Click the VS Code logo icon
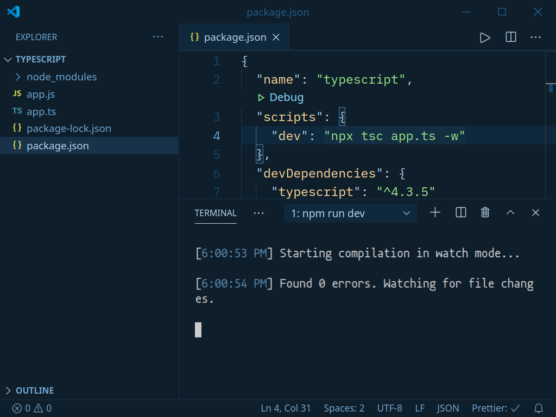Screen dimensions: 556x417 pyautogui.click(x=14, y=12)
